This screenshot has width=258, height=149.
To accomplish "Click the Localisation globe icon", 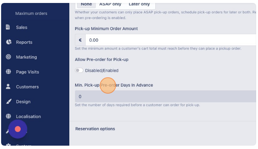I will point(9,116).
